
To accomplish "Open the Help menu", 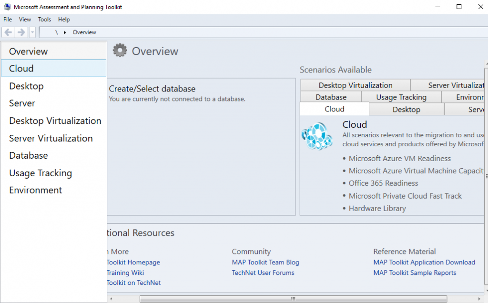I will [x=64, y=19].
